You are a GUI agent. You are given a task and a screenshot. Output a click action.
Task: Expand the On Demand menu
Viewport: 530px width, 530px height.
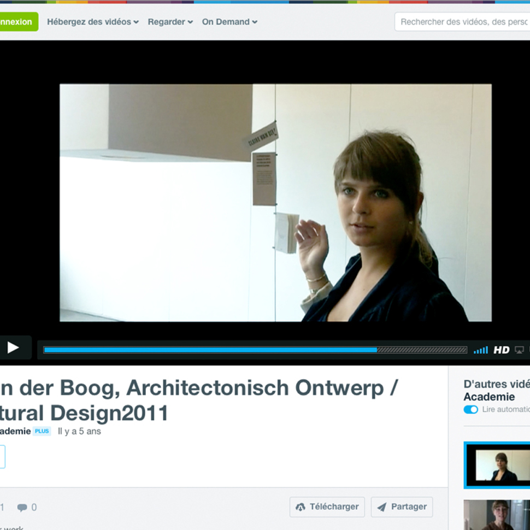[229, 22]
